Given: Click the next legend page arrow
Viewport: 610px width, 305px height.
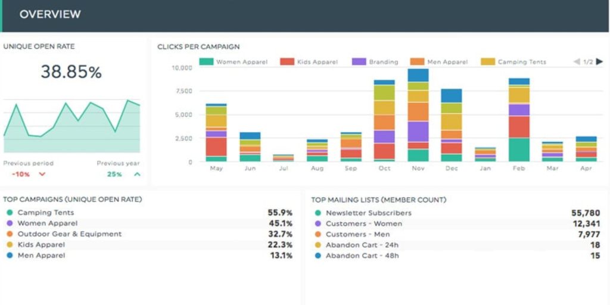Looking at the screenshot, I should pos(599,62).
